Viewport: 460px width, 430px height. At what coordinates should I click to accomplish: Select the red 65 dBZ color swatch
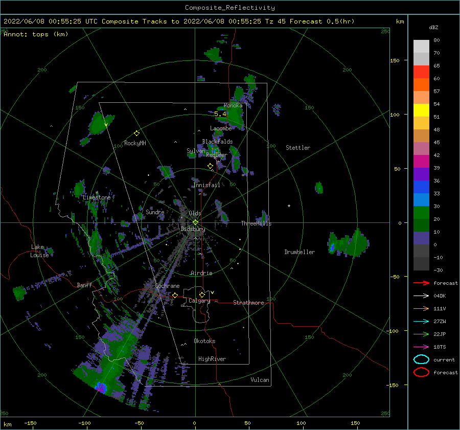point(421,72)
